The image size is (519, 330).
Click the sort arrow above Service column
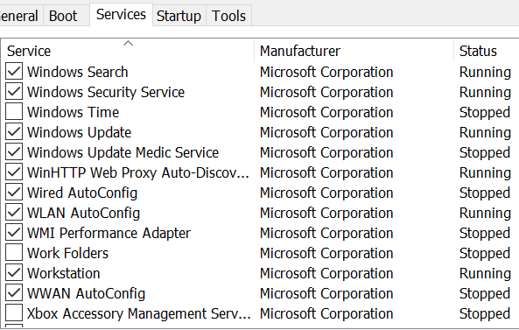(128, 43)
